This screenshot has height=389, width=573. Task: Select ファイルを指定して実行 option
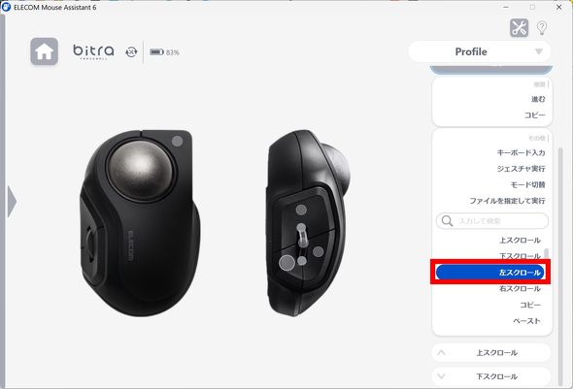(507, 201)
